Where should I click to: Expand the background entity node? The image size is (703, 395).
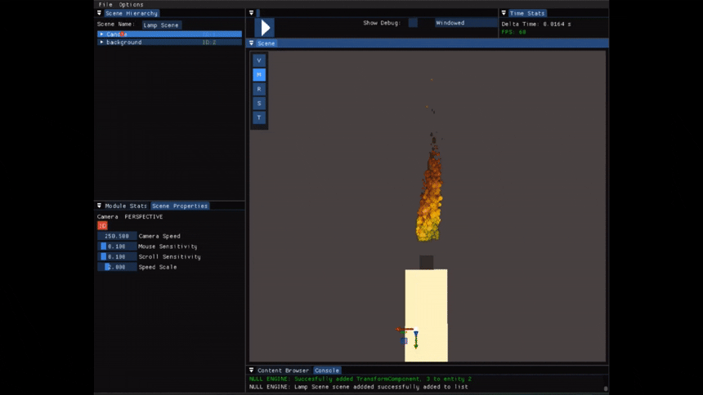102,42
